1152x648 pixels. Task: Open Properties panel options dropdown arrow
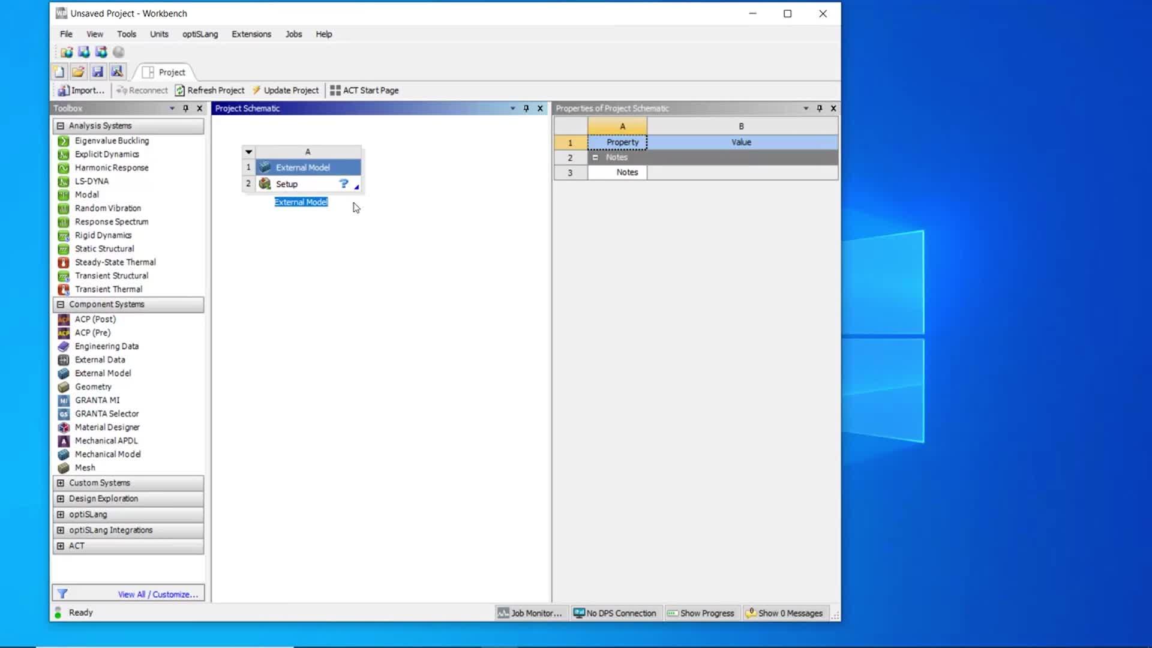[806, 109]
